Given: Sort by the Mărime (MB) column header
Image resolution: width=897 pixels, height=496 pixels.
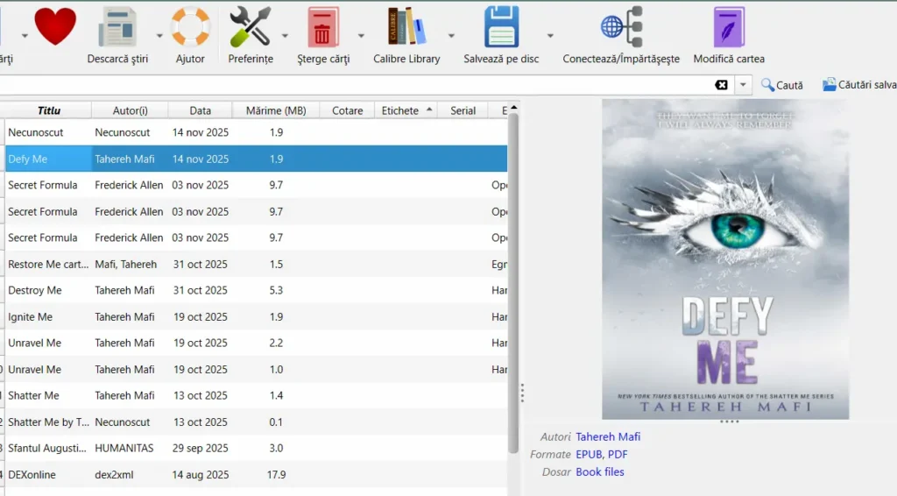Looking at the screenshot, I should 276,110.
